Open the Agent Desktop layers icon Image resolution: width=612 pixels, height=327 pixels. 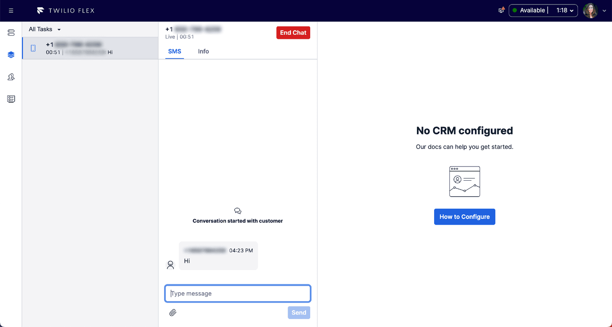point(11,55)
